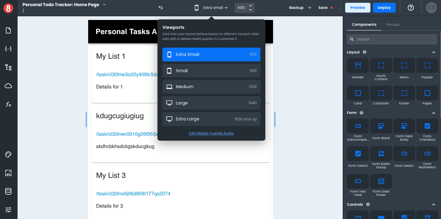Open the Functions panel in the sidebar
The width and height of the screenshot is (441, 219).
coord(8,104)
